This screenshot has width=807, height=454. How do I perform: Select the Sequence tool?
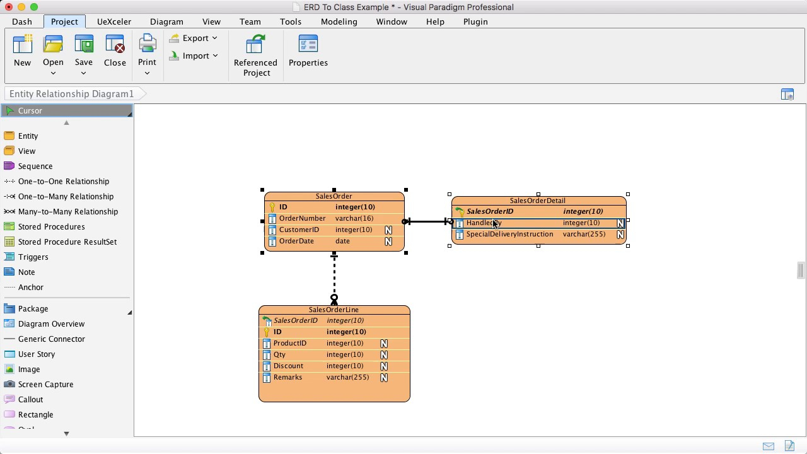tap(35, 166)
